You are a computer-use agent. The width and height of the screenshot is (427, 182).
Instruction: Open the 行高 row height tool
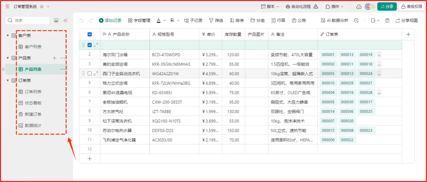278,21
